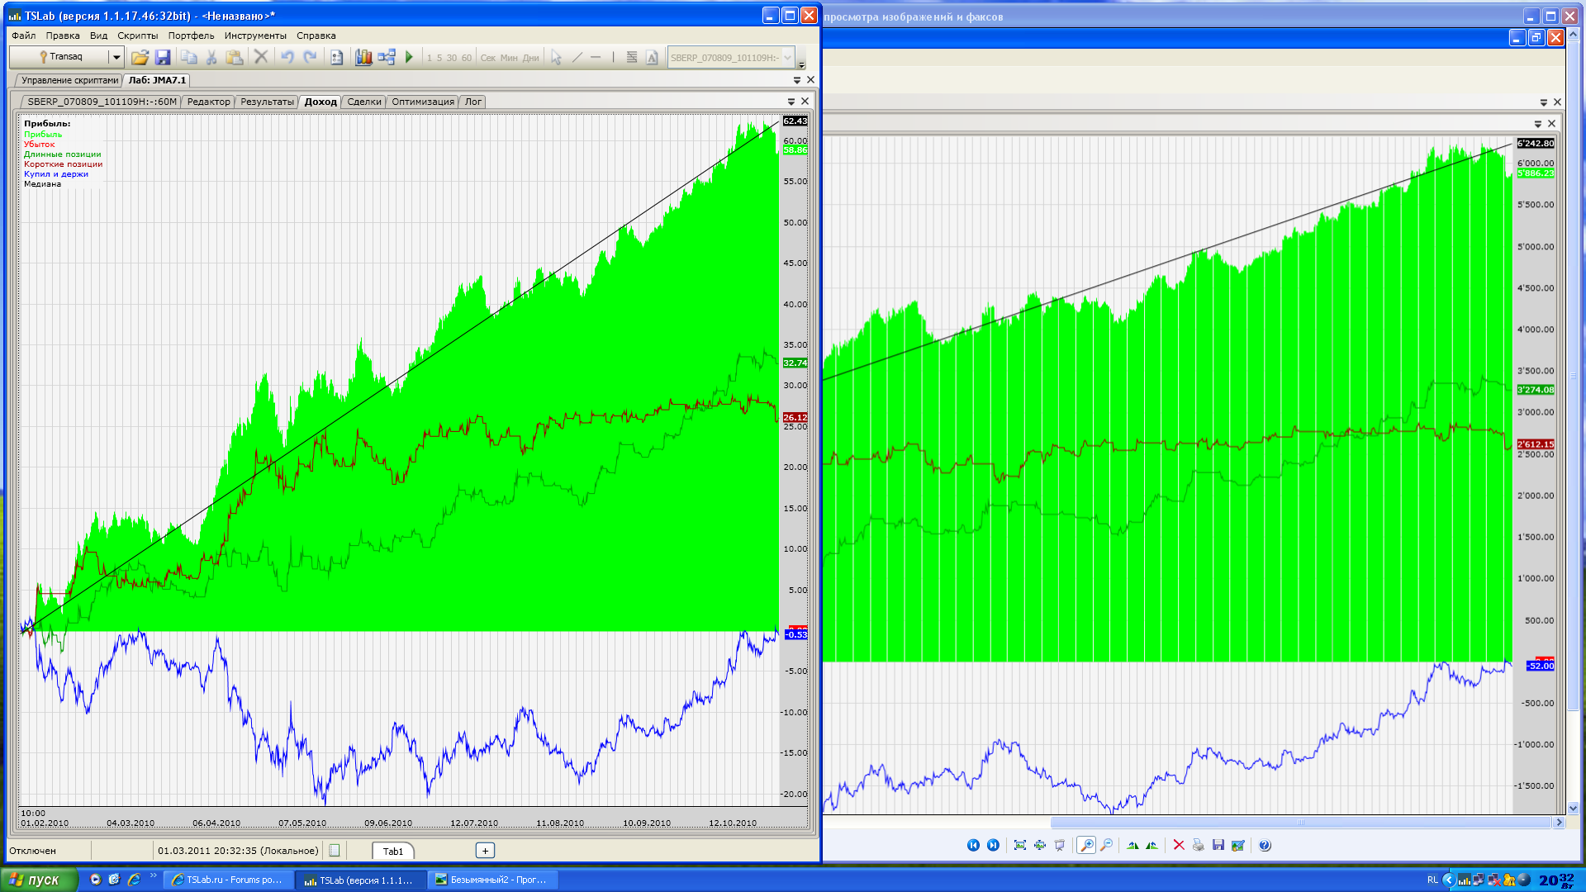
Task: Click the green Run script play button
Action: [x=409, y=57]
